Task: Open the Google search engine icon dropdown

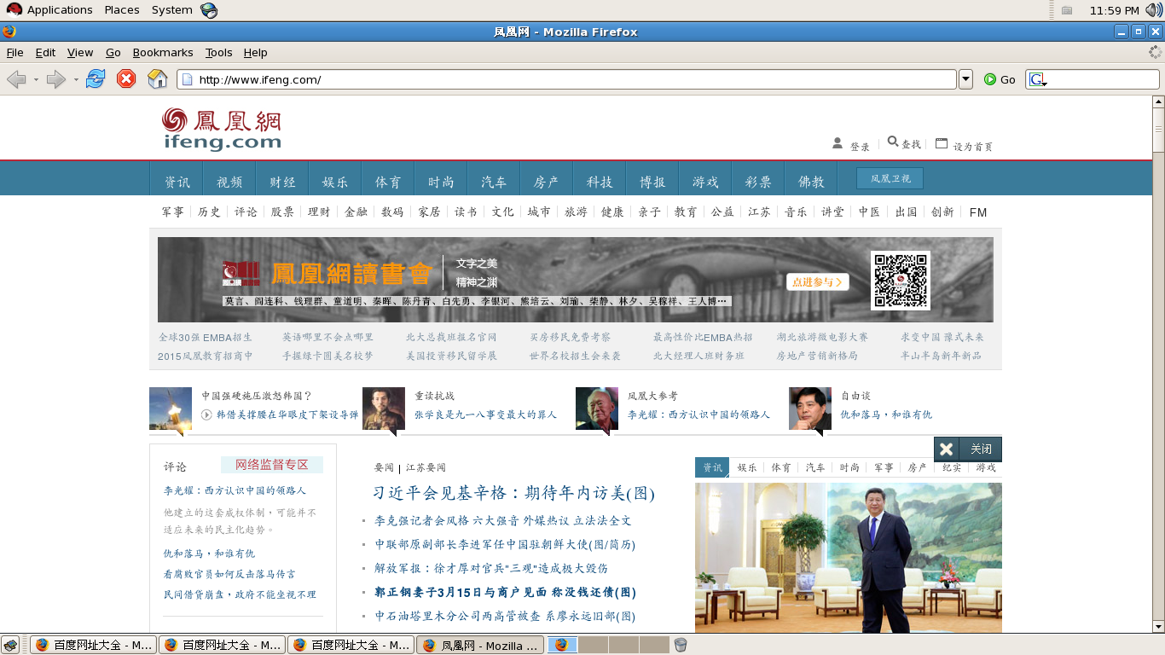Action: coord(1038,79)
